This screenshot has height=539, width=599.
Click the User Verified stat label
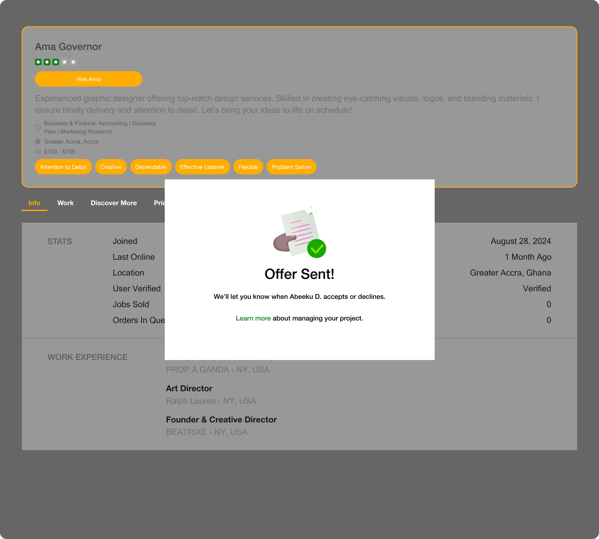click(x=136, y=289)
